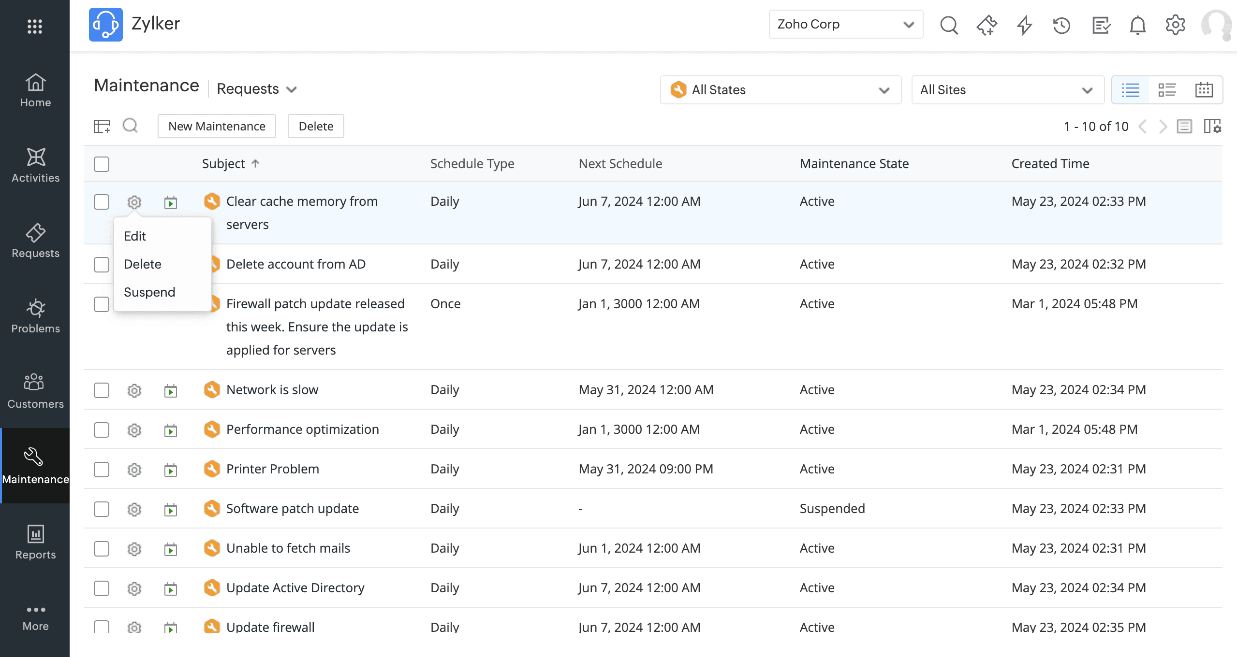Check the Software patch update row checkbox
Image resolution: width=1237 pixels, height=657 pixels.
102,509
